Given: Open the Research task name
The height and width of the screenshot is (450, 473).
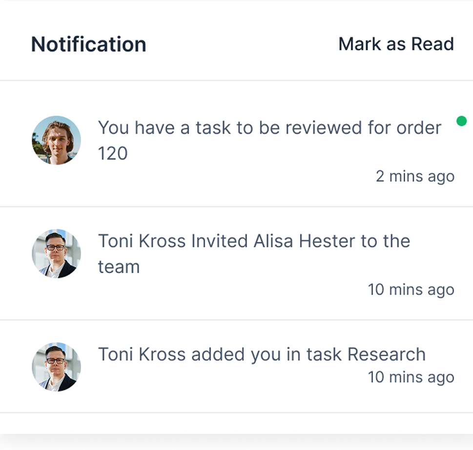Looking at the screenshot, I should pyautogui.click(x=387, y=354).
